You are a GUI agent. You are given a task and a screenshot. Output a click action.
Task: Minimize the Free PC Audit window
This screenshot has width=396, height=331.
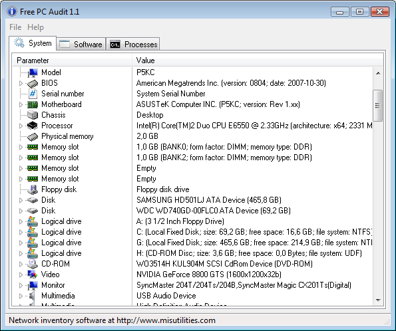(340, 12)
